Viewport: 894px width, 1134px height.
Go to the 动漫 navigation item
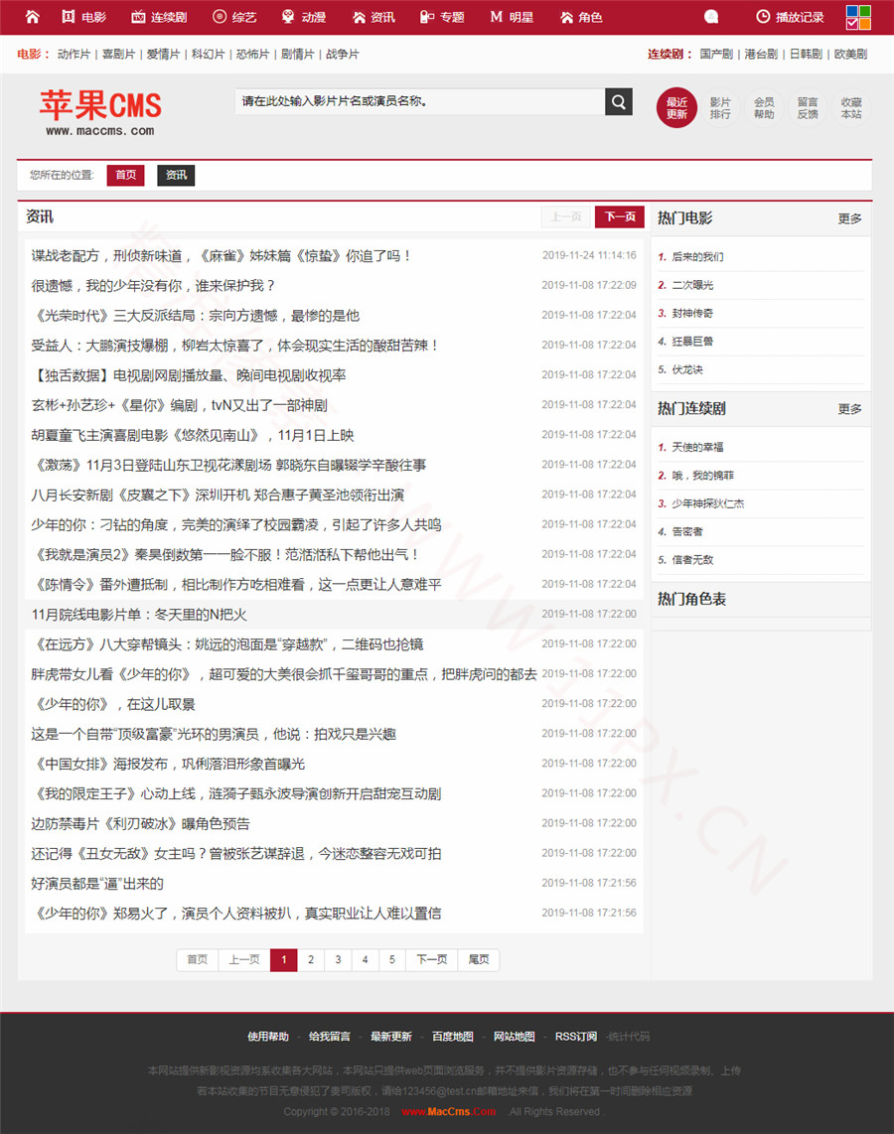(x=304, y=17)
